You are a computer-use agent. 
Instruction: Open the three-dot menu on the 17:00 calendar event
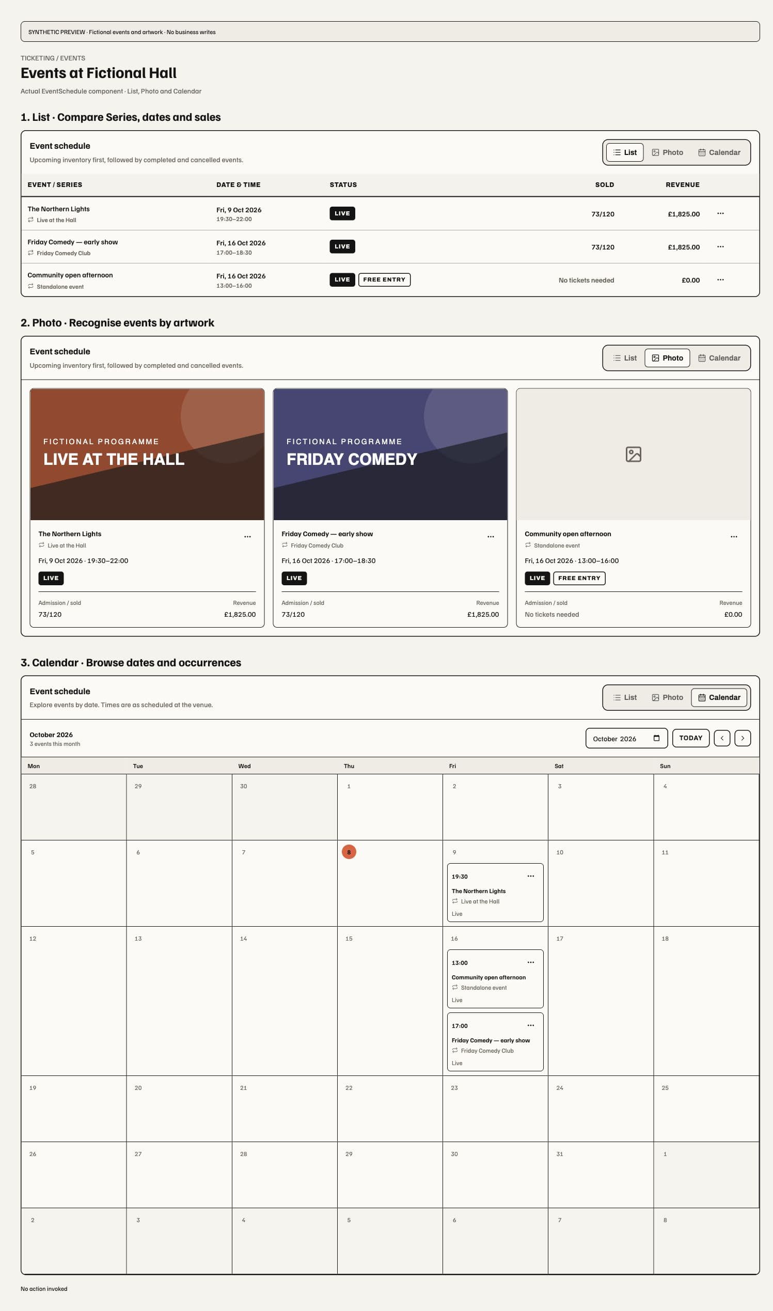pyautogui.click(x=530, y=1025)
